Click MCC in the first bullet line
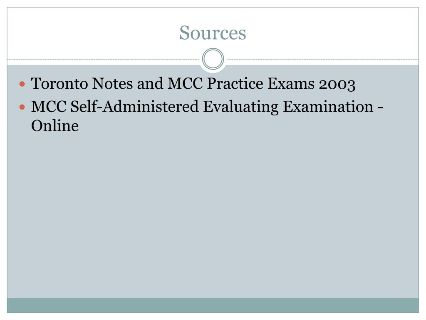The image size is (426, 320). tap(185, 84)
